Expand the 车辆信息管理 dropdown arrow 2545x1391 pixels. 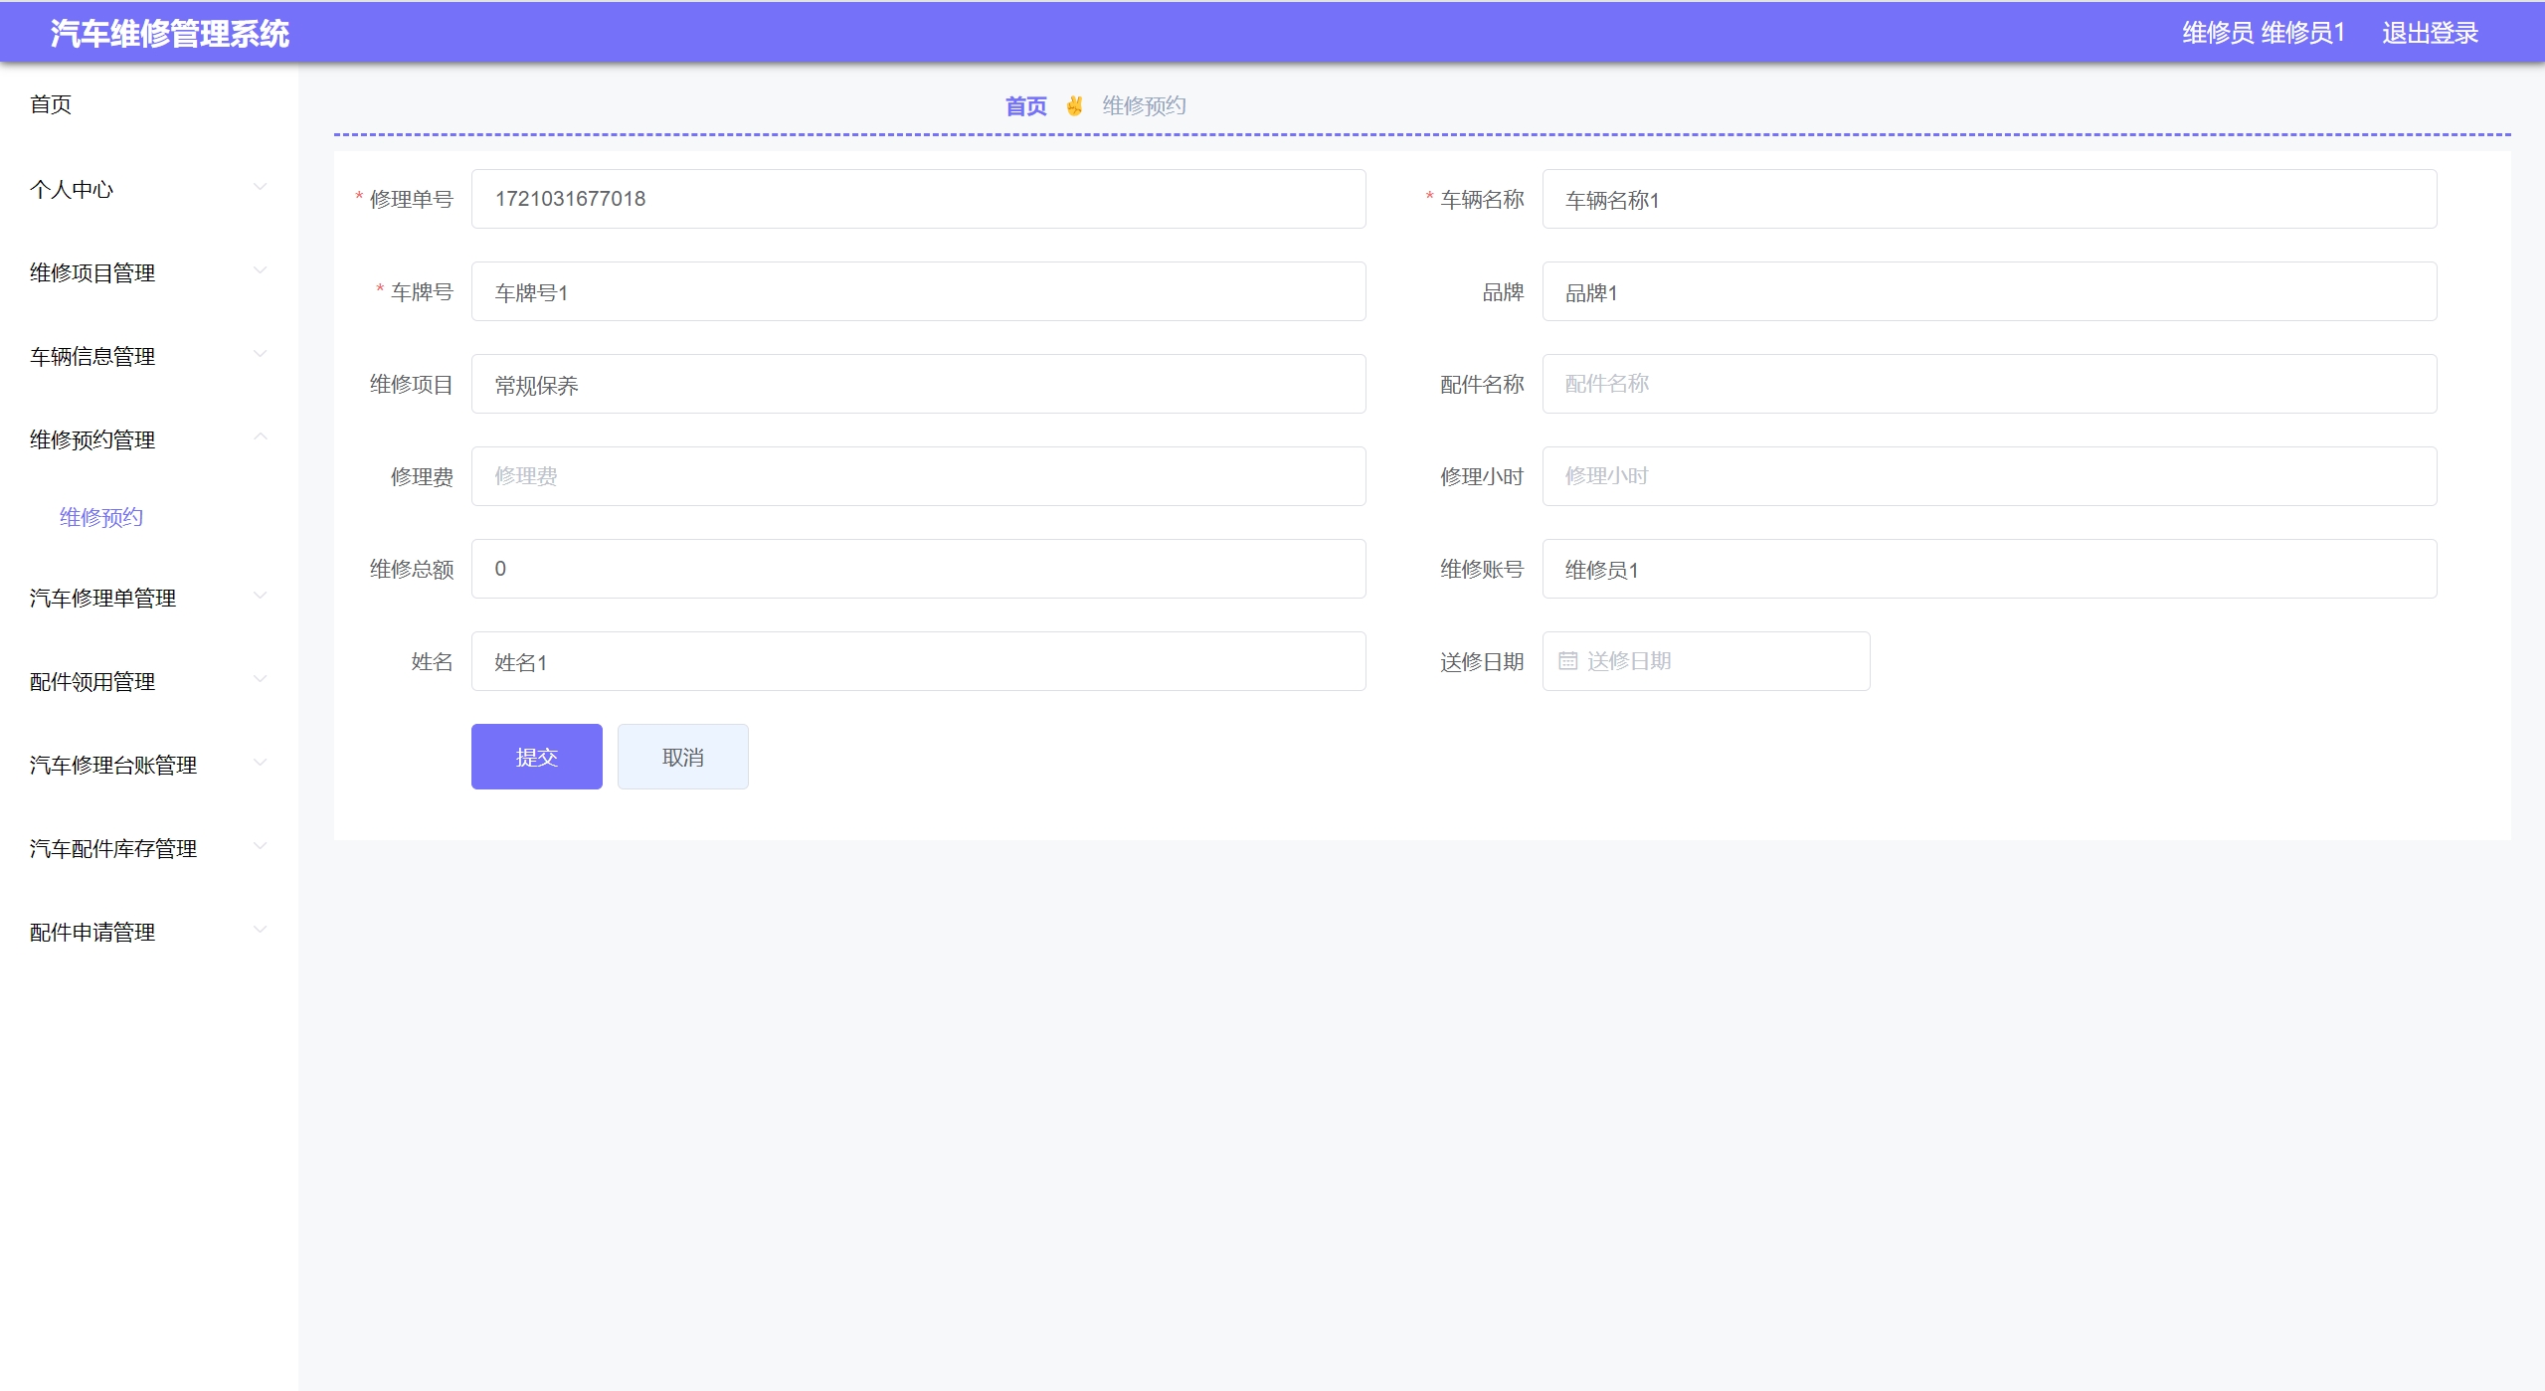click(260, 355)
